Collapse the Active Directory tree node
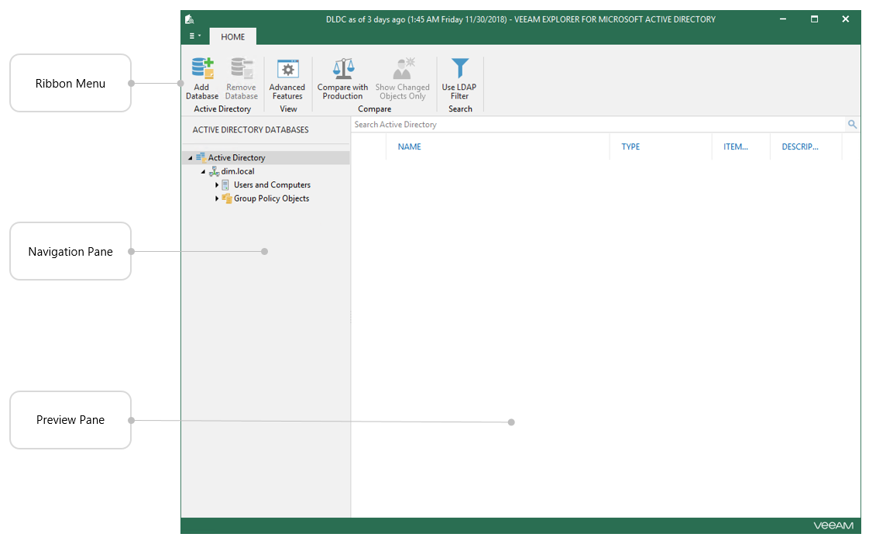The height and width of the screenshot is (544, 869). (x=190, y=158)
